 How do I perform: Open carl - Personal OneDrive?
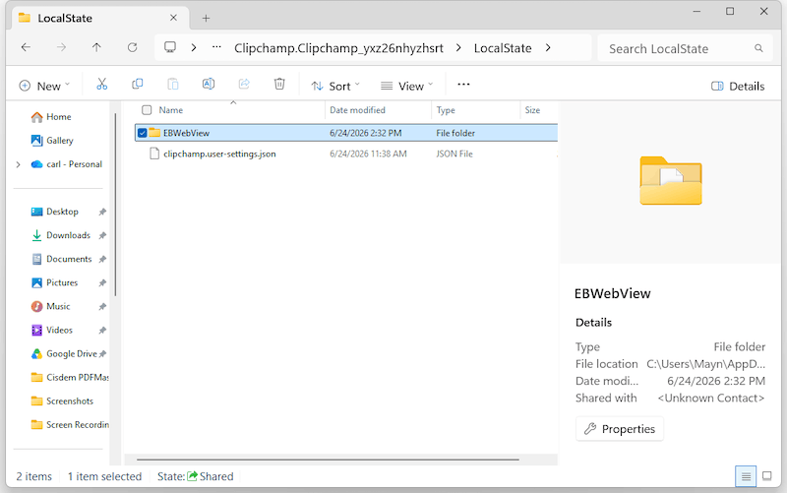tap(66, 164)
